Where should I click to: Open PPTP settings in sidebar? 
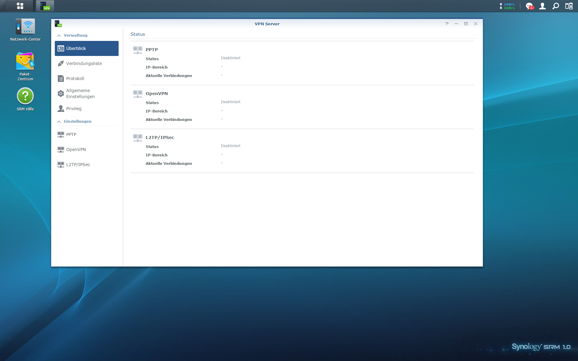71,134
